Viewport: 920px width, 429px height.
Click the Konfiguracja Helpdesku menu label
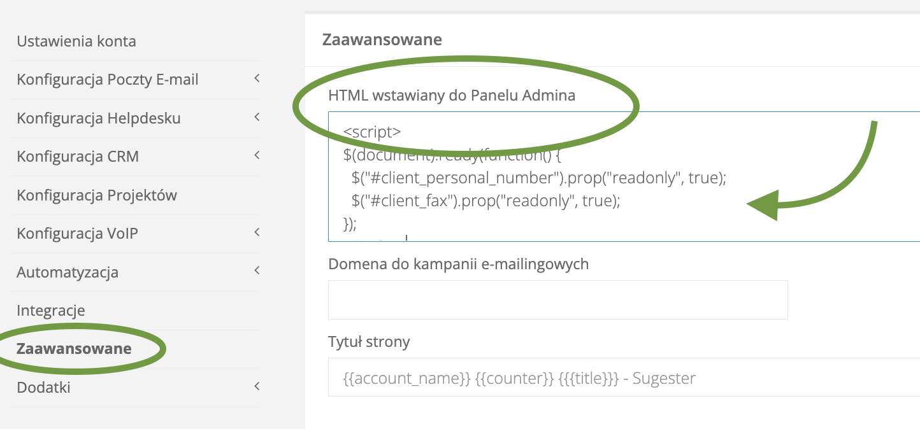tap(99, 118)
